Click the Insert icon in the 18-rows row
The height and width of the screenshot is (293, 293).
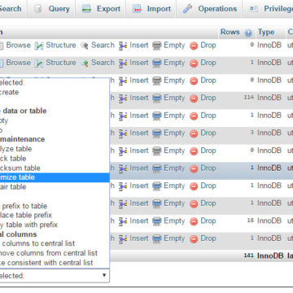pos(123,221)
